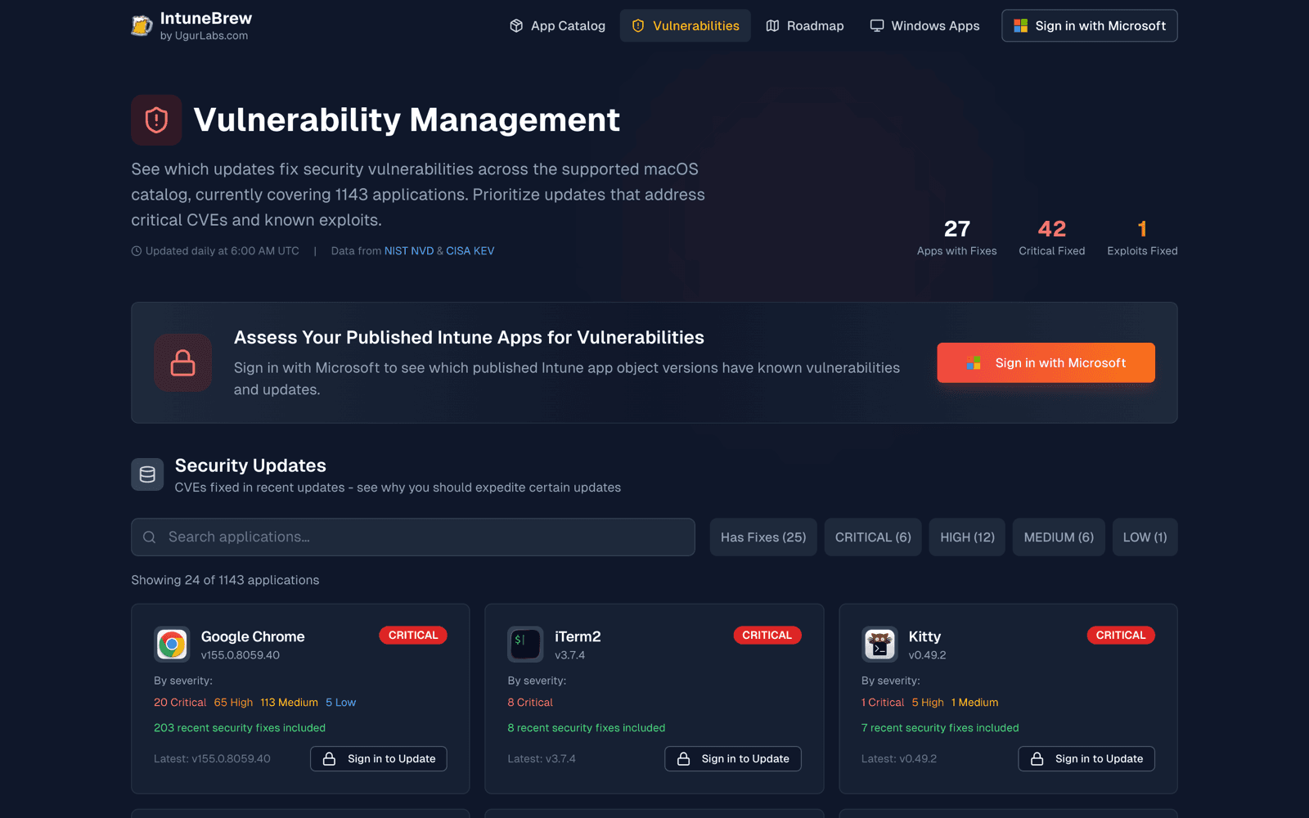Click 'Latest: v0.49.2' on Kitty card
1309x818 pixels.
tap(899, 759)
